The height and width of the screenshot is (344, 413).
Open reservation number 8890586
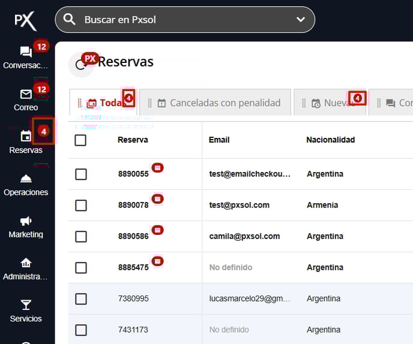point(133,236)
